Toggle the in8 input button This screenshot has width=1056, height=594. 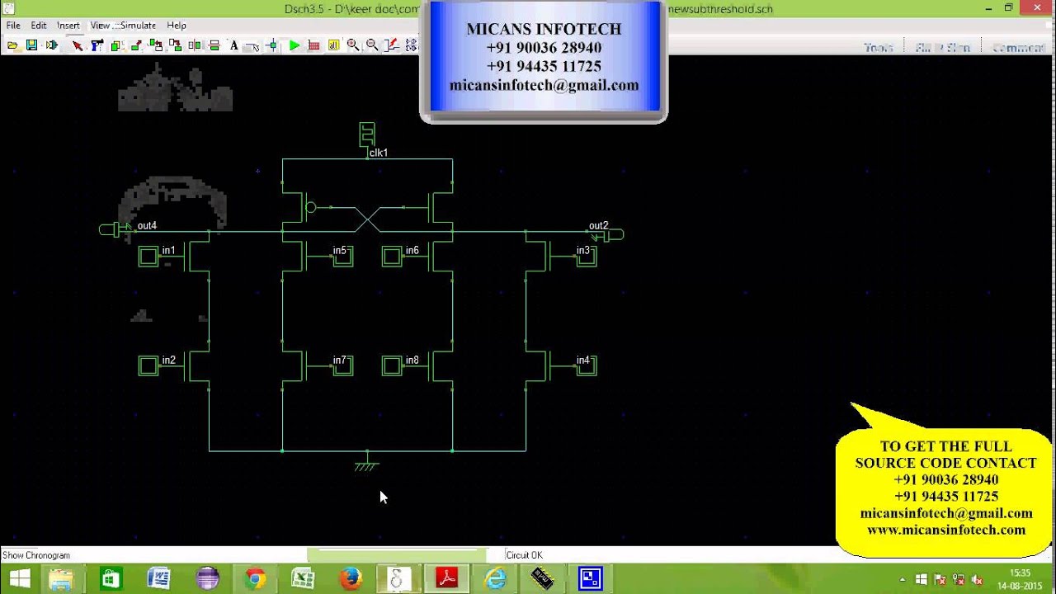point(392,365)
